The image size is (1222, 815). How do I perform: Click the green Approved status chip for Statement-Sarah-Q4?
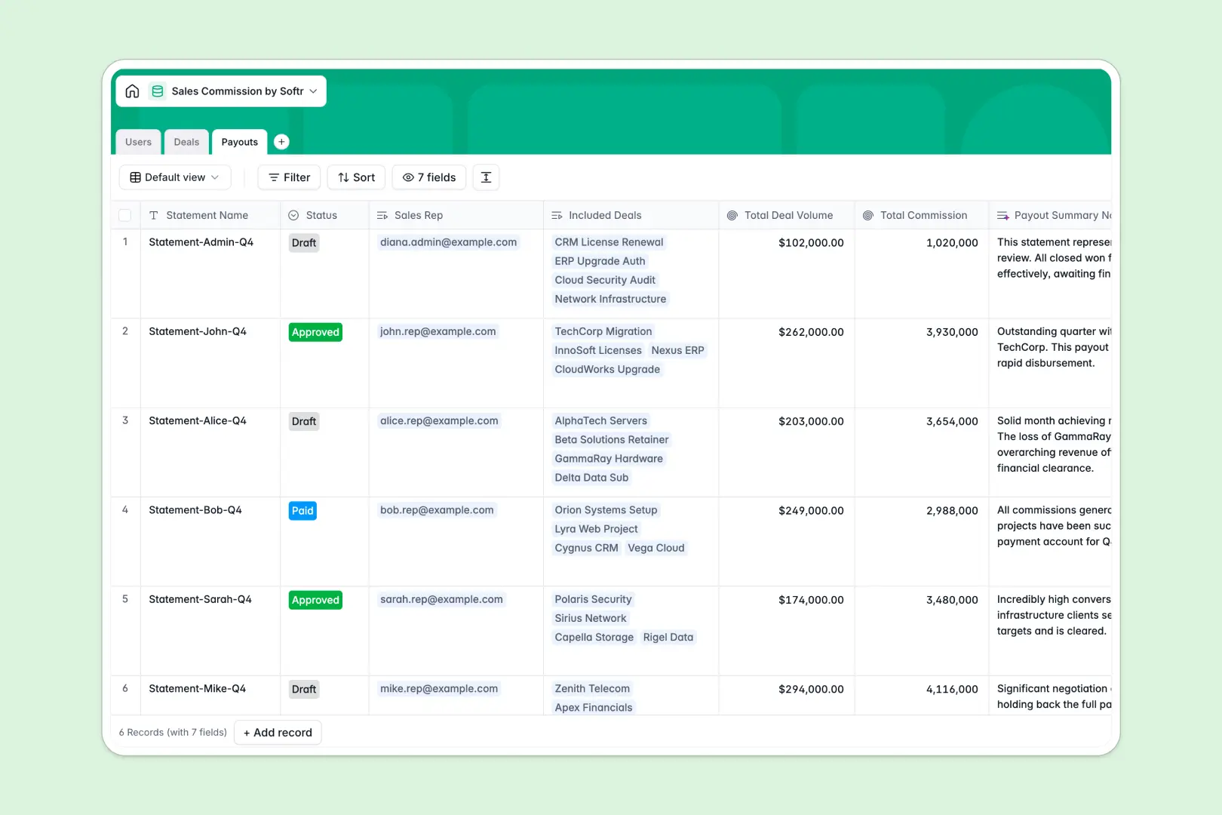315,600
